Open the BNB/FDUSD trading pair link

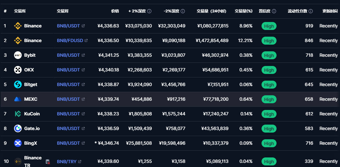[x=70, y=40]
